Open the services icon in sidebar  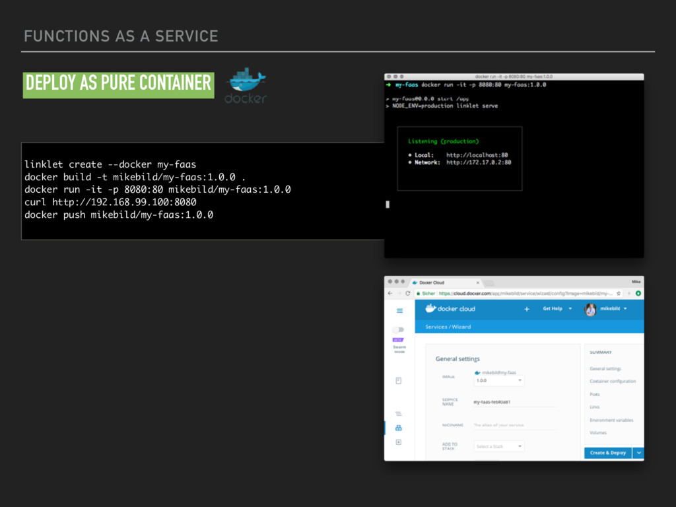[398, 428]
